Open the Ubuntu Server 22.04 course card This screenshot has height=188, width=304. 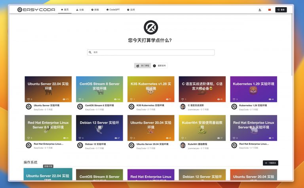coord(48,89)
